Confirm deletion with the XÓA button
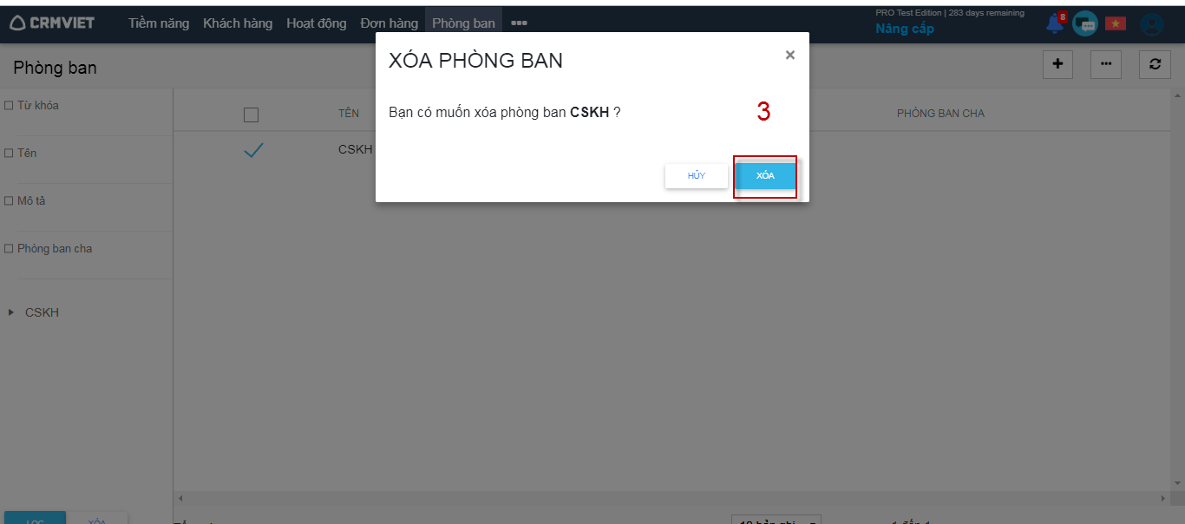Screen dimensions: 1185x524 pos(765,176)
